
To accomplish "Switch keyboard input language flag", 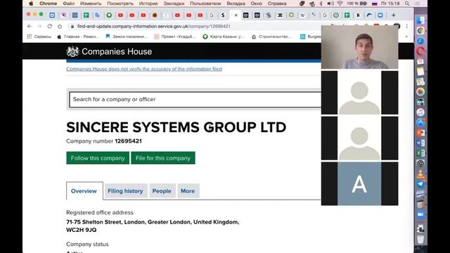I will tap(374, 4).
